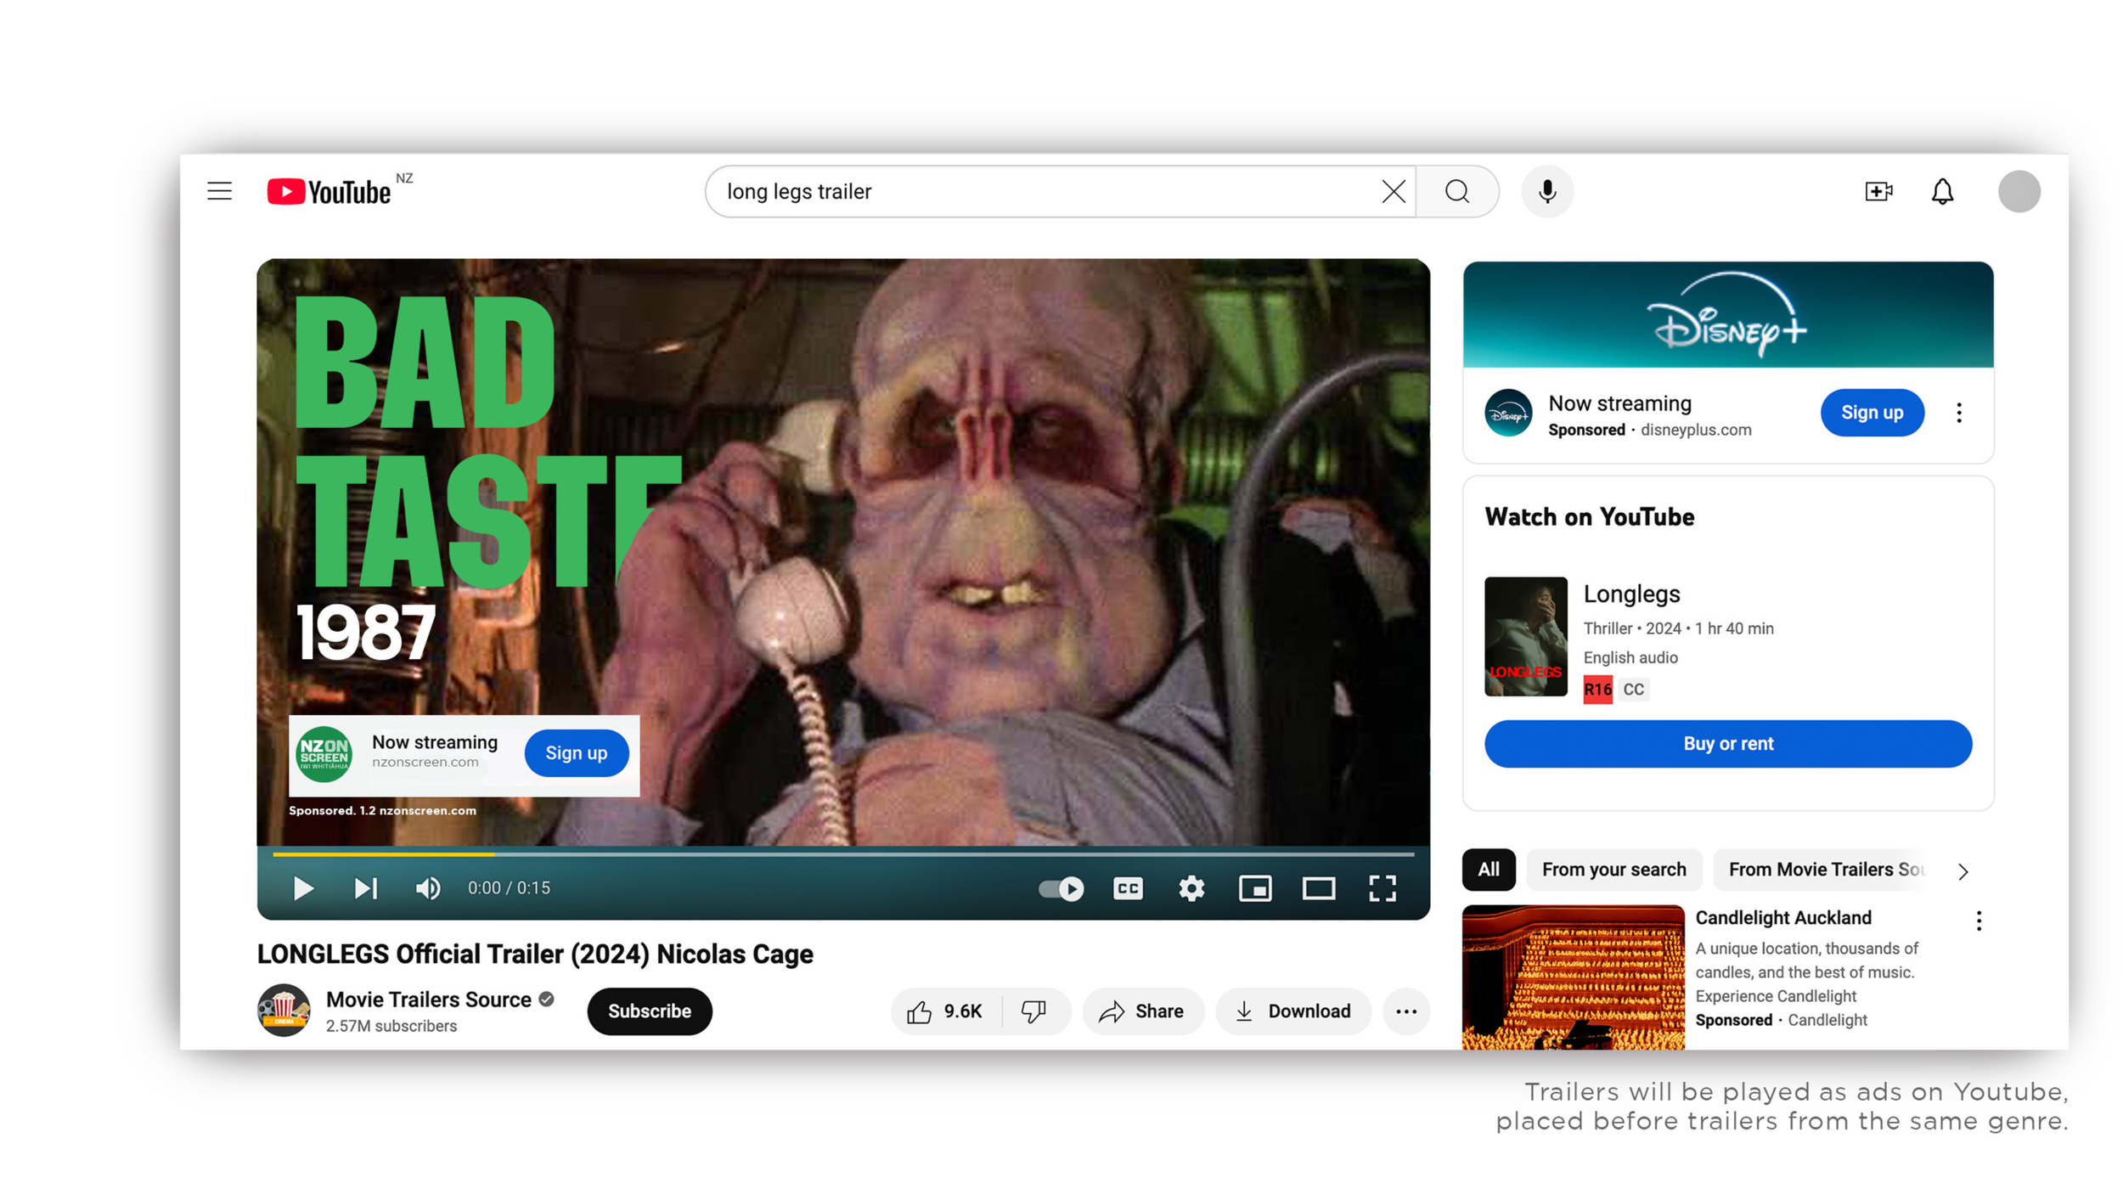Open more actions ellipsis menu

(x=1406, y=1011)
